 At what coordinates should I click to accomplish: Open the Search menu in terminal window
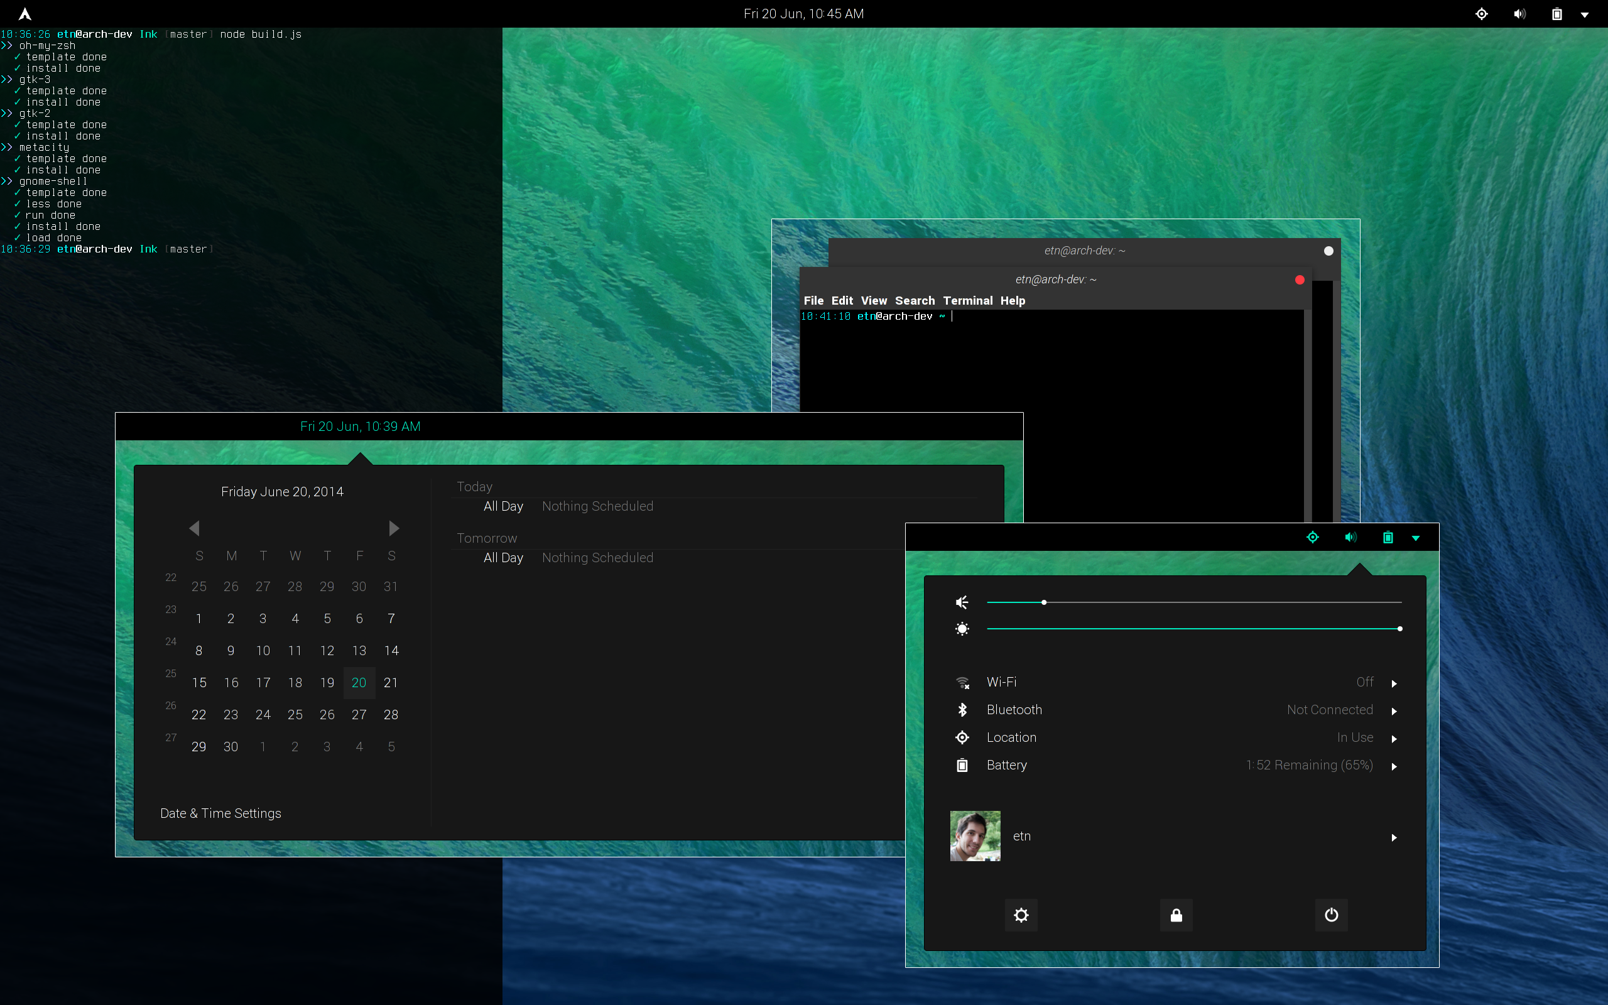coord(915,300)
